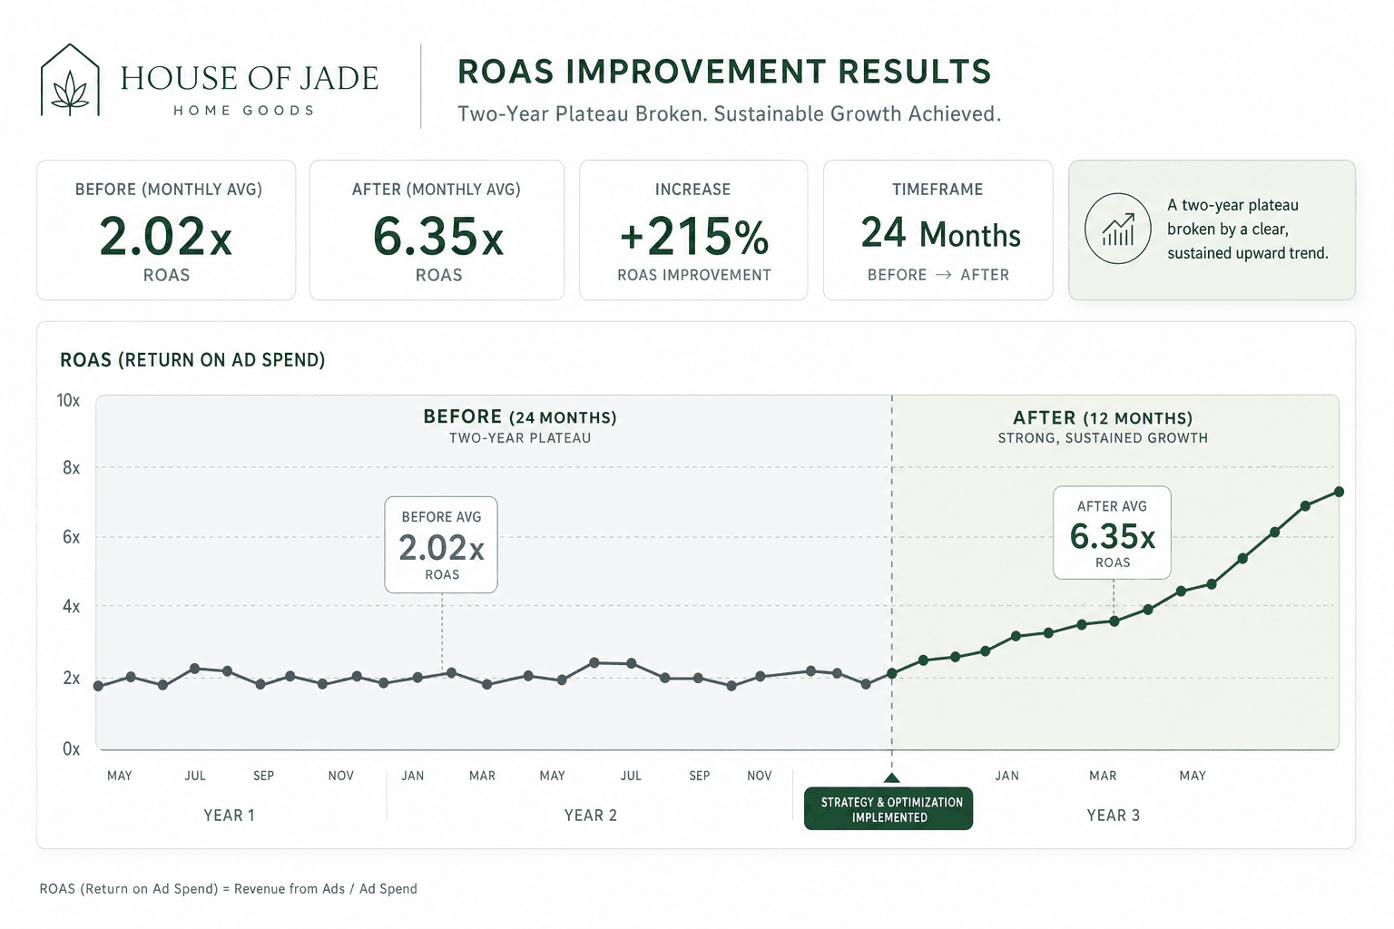Screen dimensions: 1394x929
Task: Click the Strategy & Optimization Implemented badge
Action: pyautogui.click(x=888, y=808)
